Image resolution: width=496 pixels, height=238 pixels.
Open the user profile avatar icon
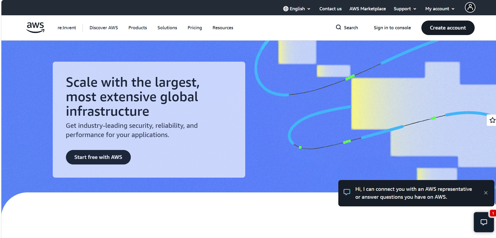(470, 7)
